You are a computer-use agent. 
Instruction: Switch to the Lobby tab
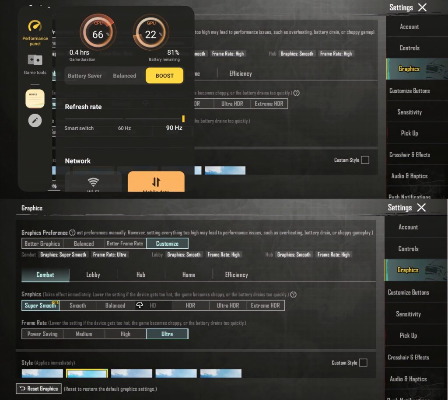point(93,275)
